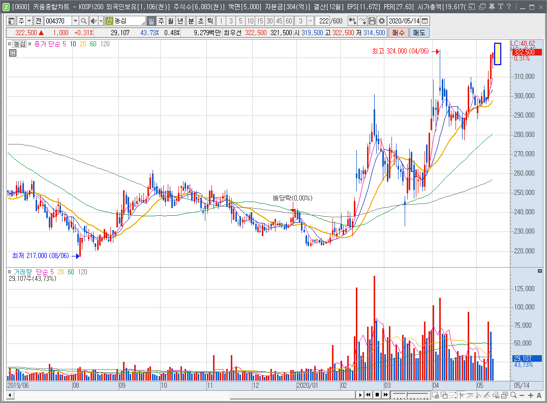Expand the dropdown arrow next to the speaker
Screen dimensions: 547x403
tap(101, 21)
